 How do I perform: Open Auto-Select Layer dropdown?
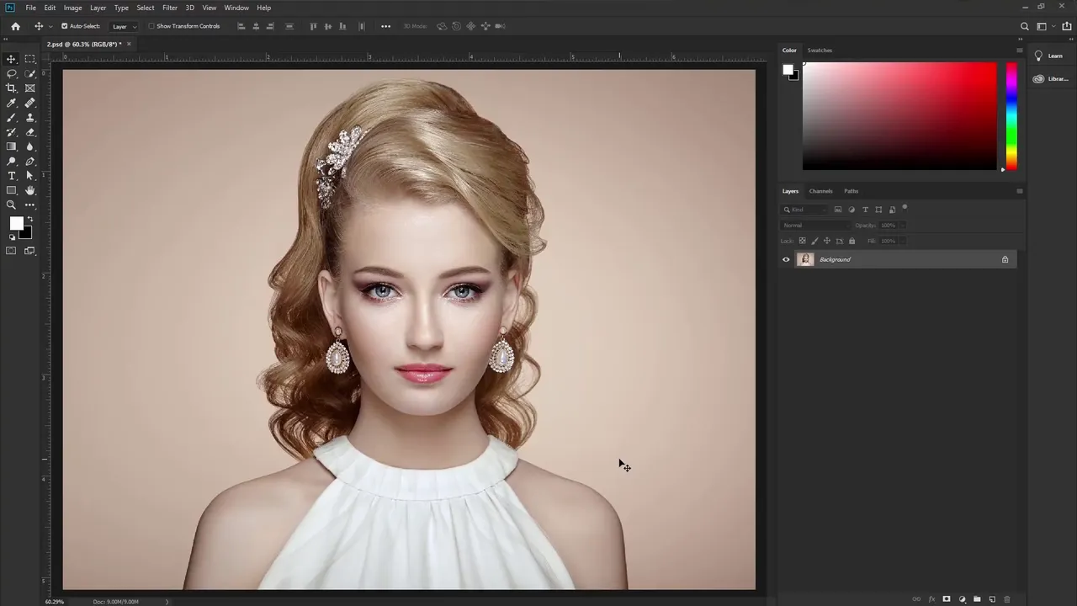(125, 26)
